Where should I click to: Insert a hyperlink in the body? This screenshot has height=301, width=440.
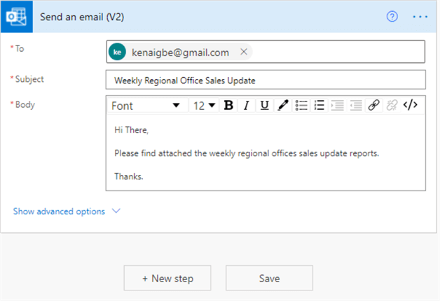click(374, 106)
